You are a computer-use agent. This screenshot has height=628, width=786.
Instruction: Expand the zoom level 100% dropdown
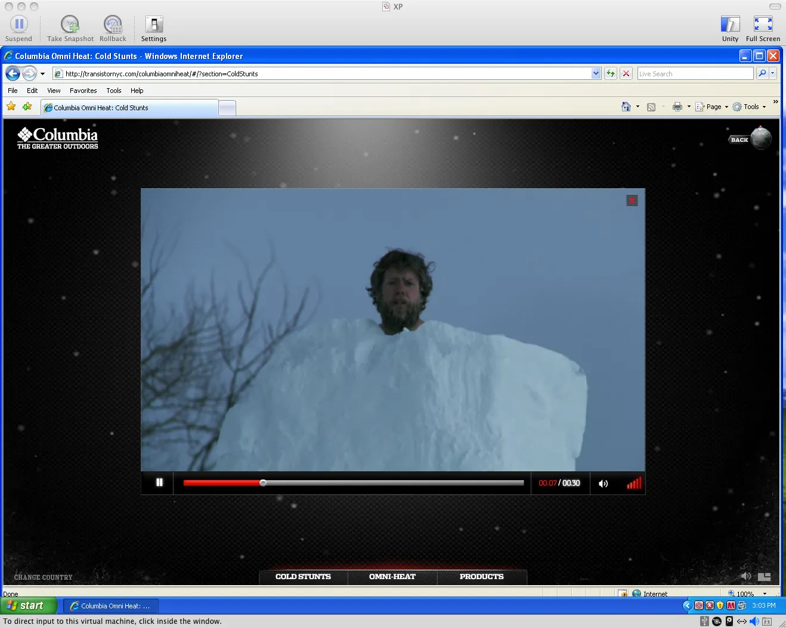click(x=765, y=593)
